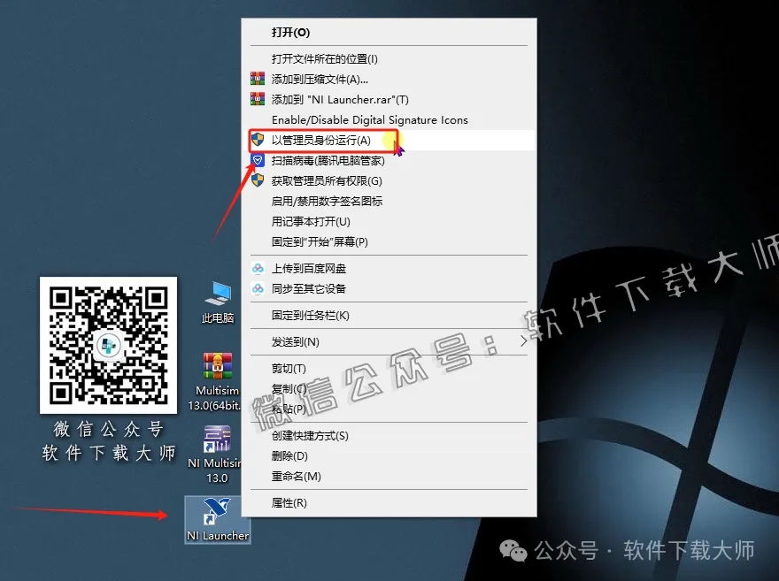Open 属性(R) at the menu bottom
Viewport: 779px width, 581px height.
[x=287, y=502]
